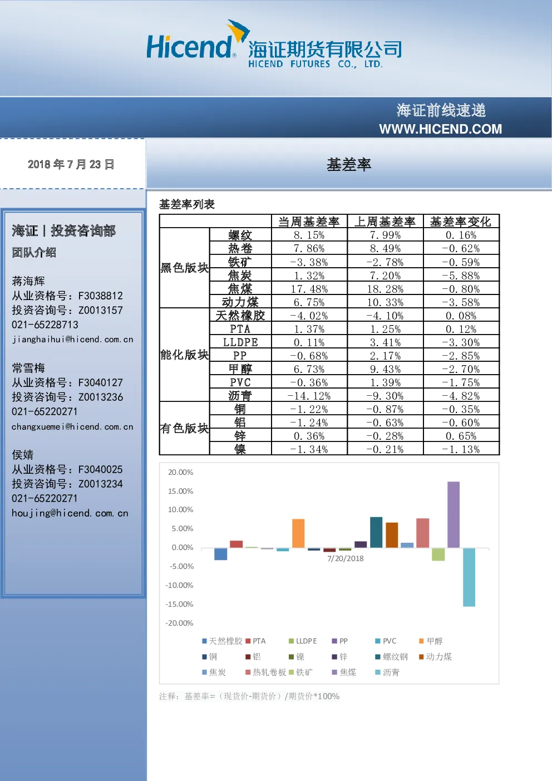Click the -2.85% change for PP
Image resolution: width=552 pixels, height=781 pixels.
pos(461,356)
